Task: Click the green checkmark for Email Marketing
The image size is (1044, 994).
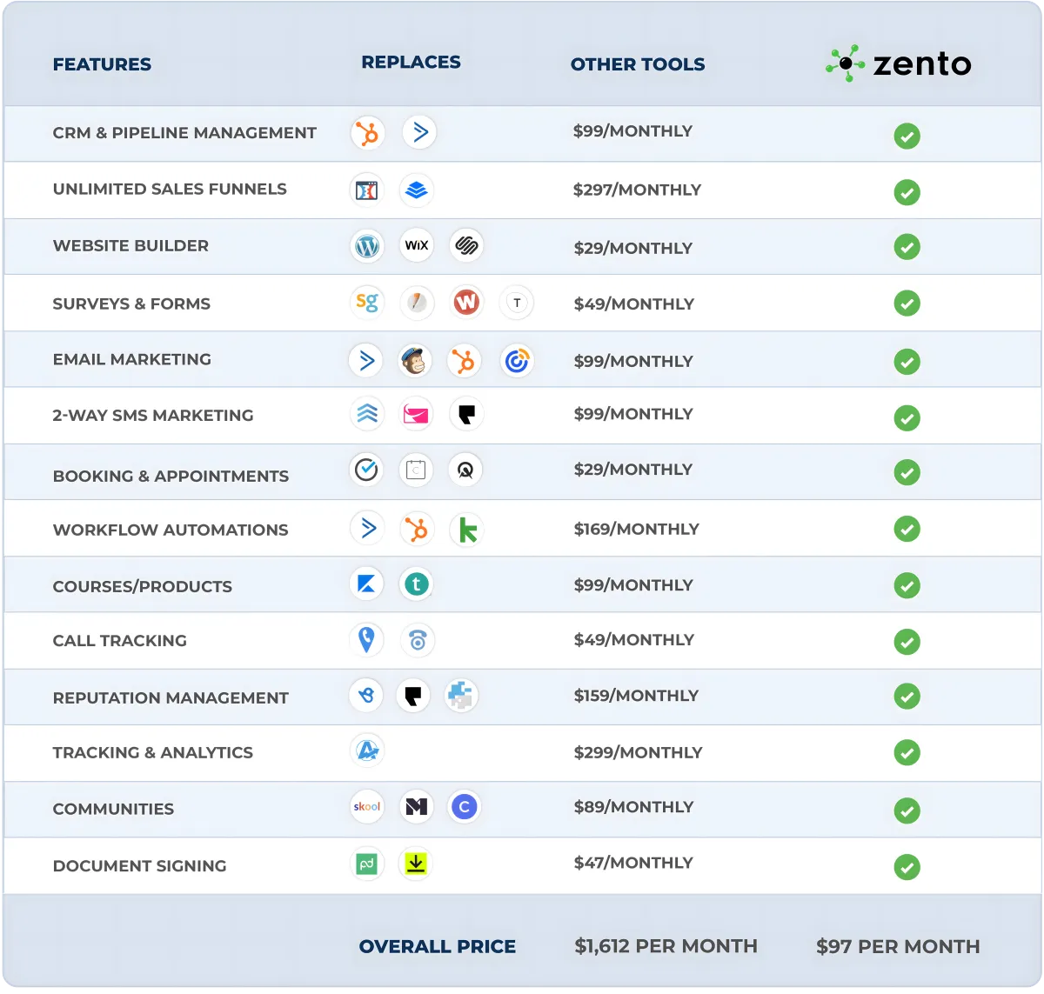Action: 907,362
